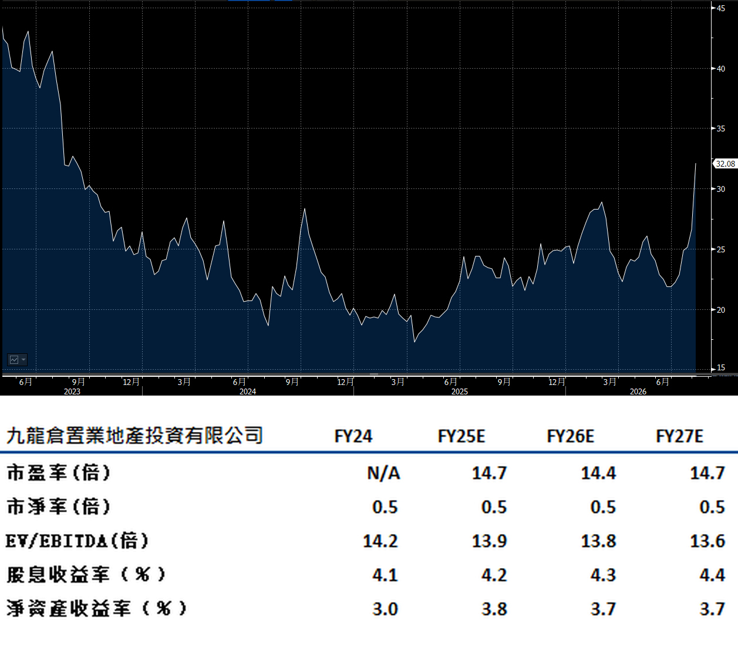Select the 市盈率(倍) row label
This screenshot has height=645, width=738.
(58, 472)
